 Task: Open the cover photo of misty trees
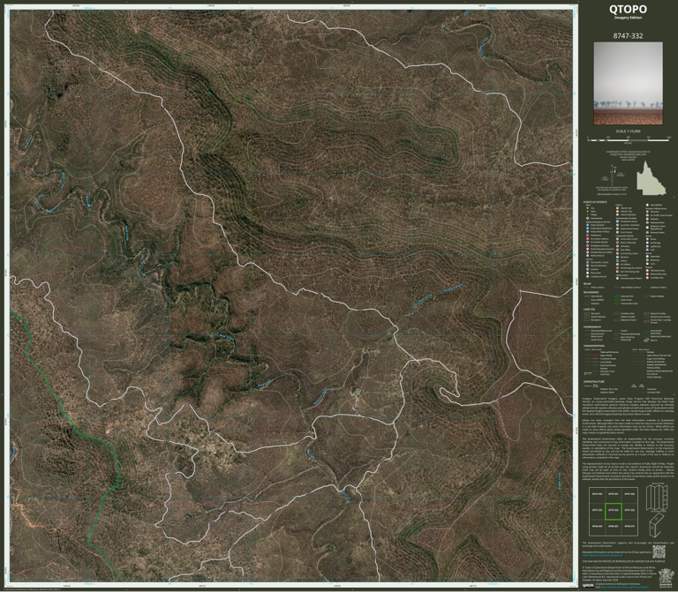628,84
